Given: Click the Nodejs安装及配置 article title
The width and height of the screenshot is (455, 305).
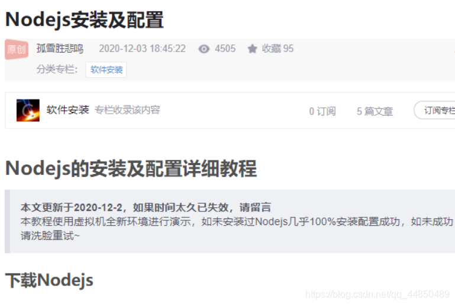Looking at the screenshot, I should click(85, 20).
